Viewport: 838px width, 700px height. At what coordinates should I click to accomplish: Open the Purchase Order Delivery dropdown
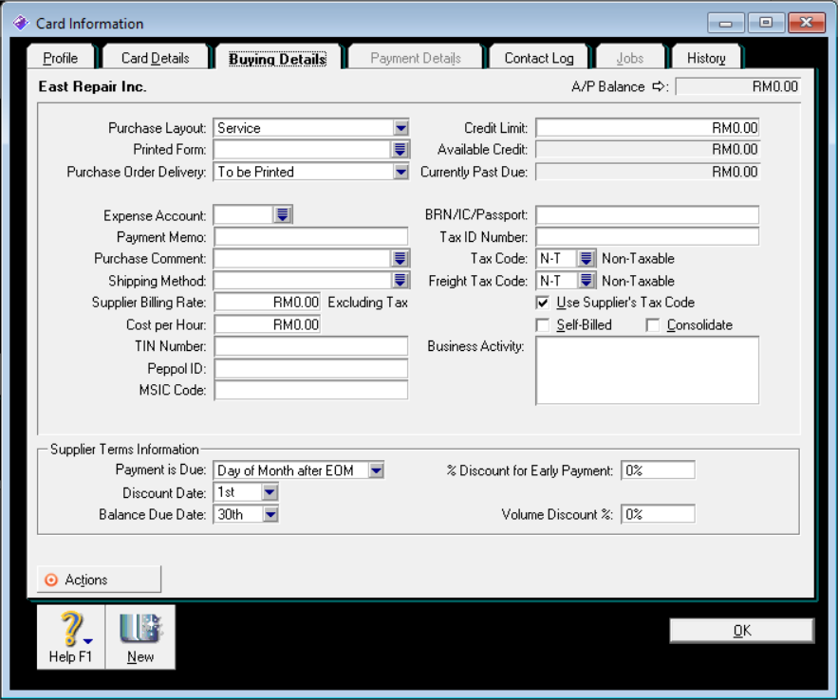400,172
